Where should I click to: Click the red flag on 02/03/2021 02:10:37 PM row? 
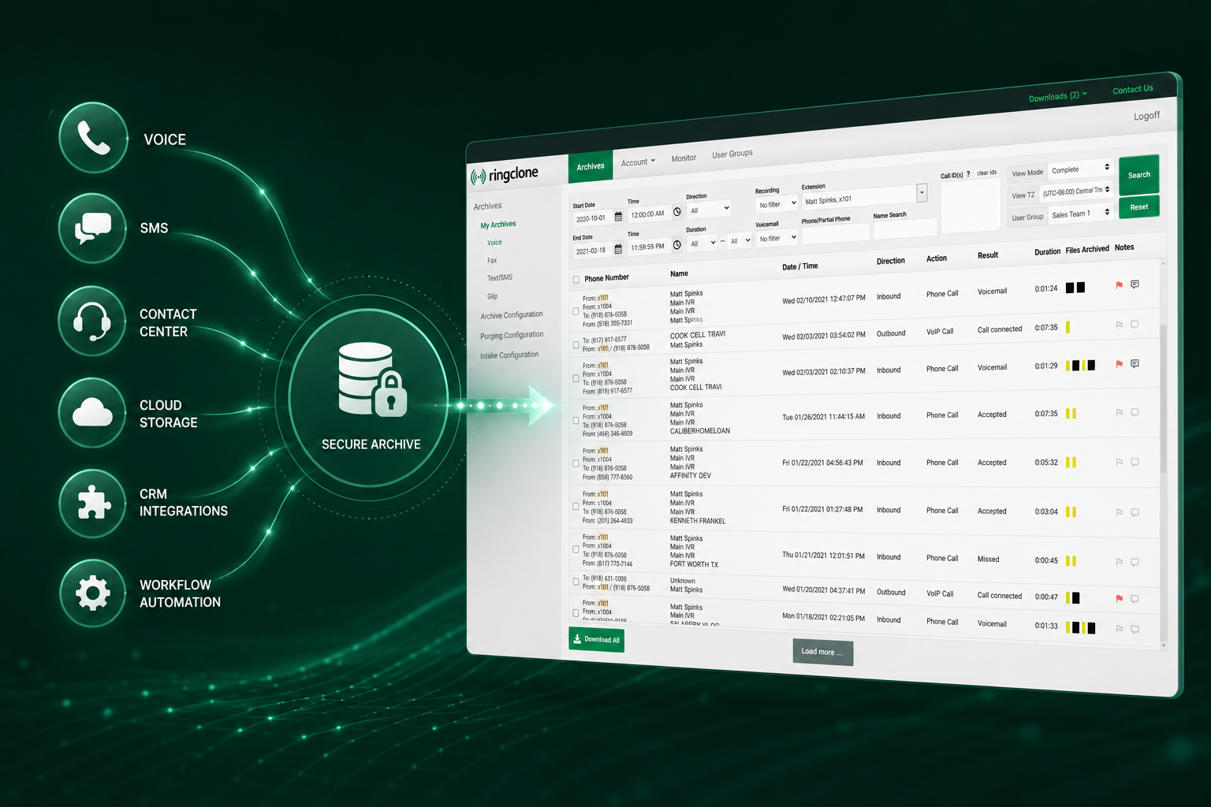point(1119,364)
